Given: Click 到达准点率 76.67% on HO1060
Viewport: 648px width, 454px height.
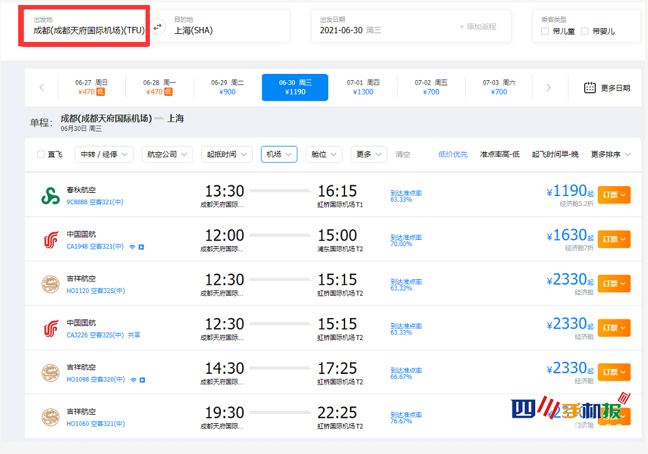Looking at the screenshot, I should [x=406, y=418].
